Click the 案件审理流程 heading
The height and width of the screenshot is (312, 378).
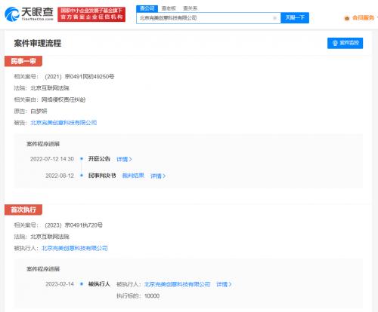38,43
